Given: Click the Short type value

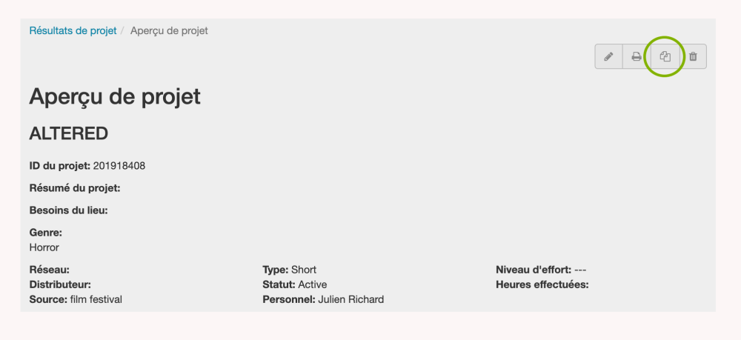Looking at the screenshot, I should [304, 270].
